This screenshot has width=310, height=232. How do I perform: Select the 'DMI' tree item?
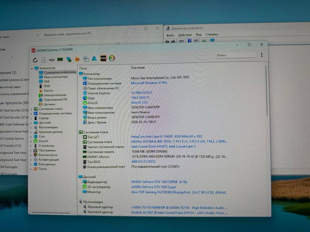47,82
